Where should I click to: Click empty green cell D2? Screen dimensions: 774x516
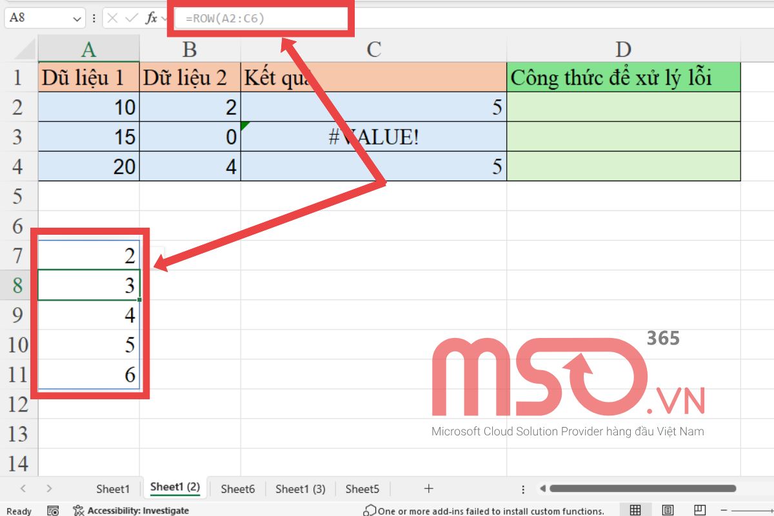click(623, 106)
